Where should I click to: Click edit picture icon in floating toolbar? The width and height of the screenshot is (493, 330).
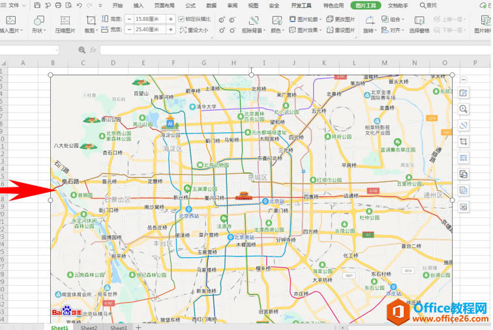pos(463,93)
